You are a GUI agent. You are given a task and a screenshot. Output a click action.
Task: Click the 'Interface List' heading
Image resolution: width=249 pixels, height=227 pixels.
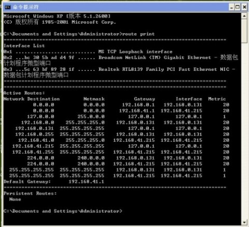[24, 46]
